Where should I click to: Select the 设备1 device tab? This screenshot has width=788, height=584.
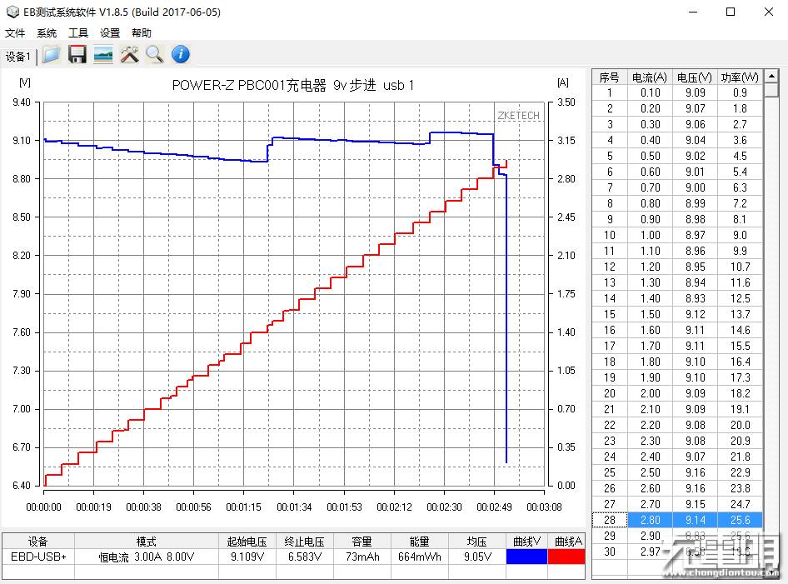coord(18,57)
